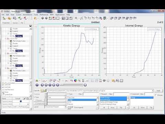Select Energy in Y Type list
The image size is (165, 124).
coord(82,100)
